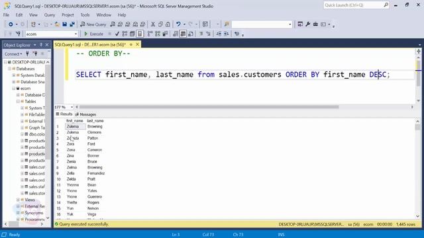This screenshot has height=238, width=424.
Task: Select the Synonyms tree node
Action: tap(34, 213)
